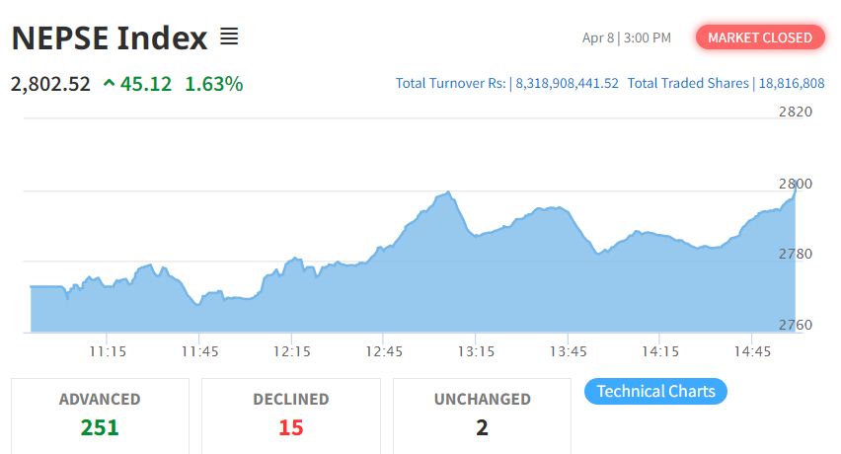Click the Technical Charts button
841x454 pixels.
655,391
